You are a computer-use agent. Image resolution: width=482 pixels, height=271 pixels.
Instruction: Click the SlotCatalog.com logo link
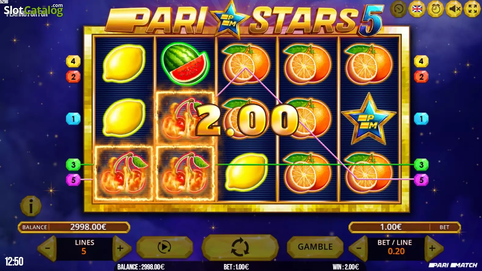click(x=33, y=10)
